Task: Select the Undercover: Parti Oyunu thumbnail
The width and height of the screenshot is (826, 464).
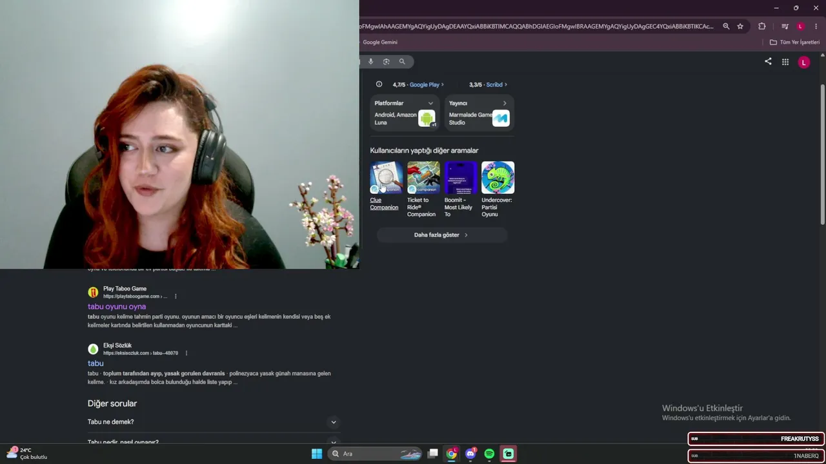Action: [x=498, y=177]
